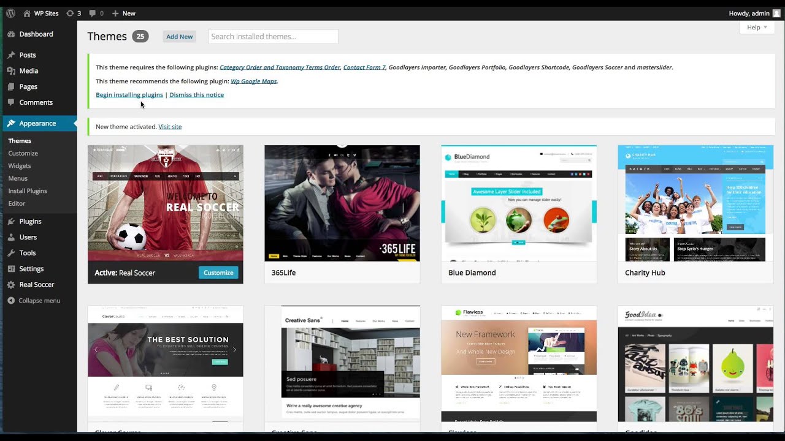Click the Blue Diamond theme name label

coord(472,273)
